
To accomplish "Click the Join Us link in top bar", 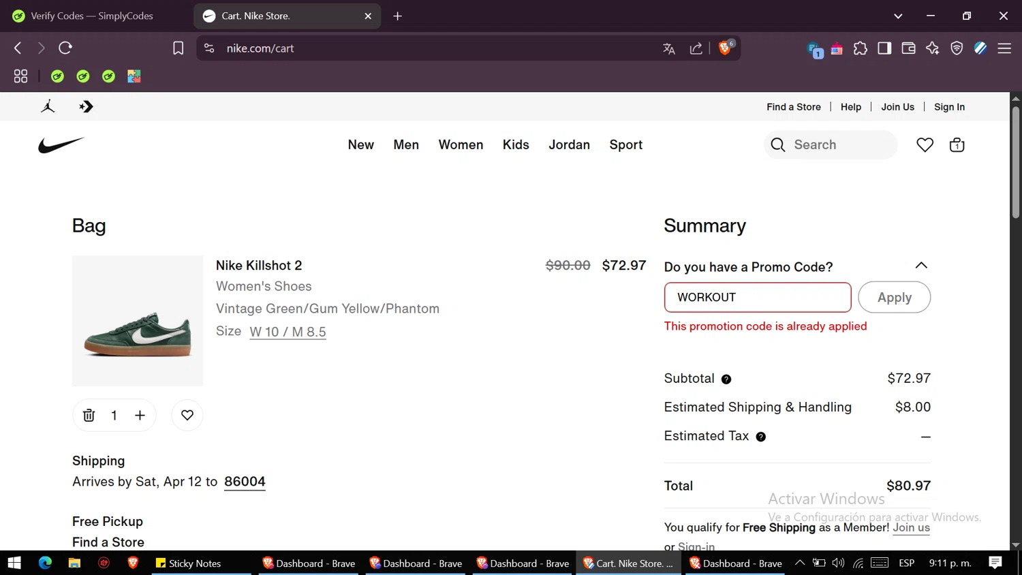I will click(898, 107).
